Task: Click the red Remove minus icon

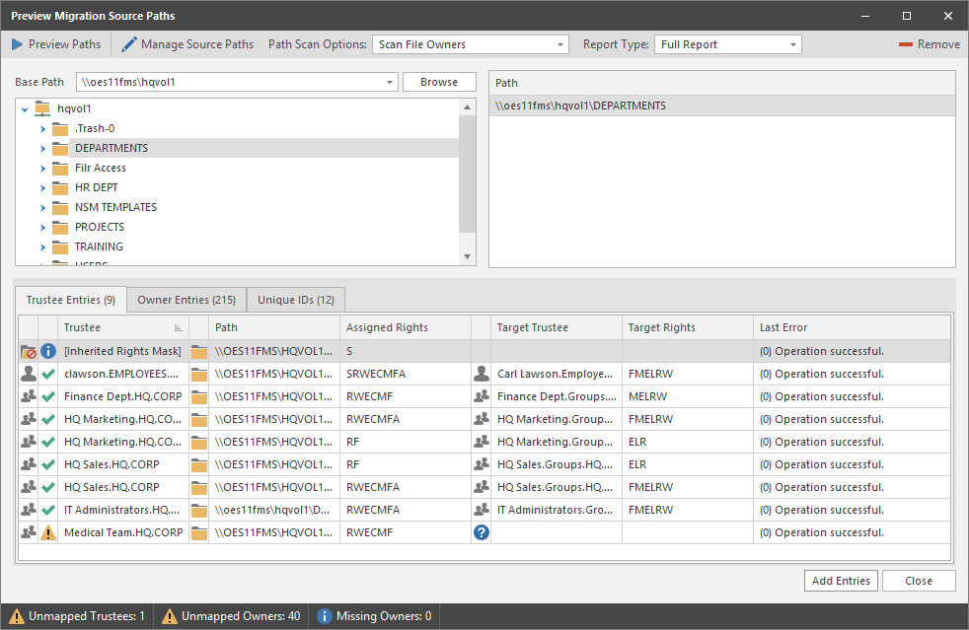Action: 905,44
